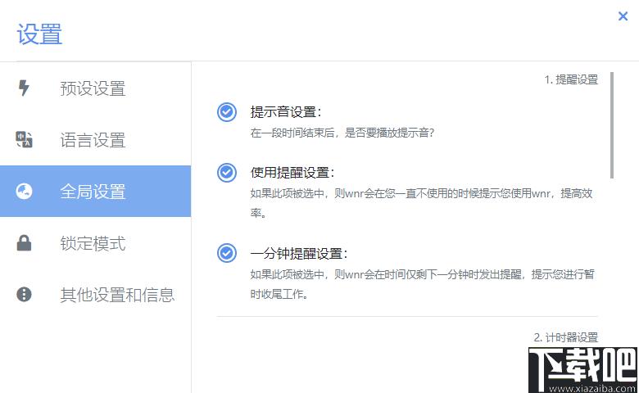The width and height of the screenshot is (639, 393).
Task: Uncheck the 一分钟提醒设置 option
Action: point(227,253)
